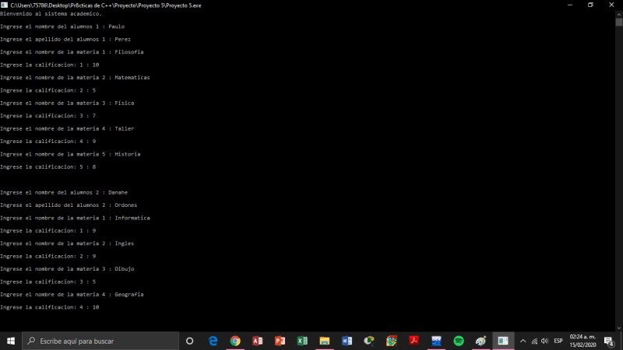Open Microsoft Word from the taskbar
The image size is (623, 350).
(347, 341)
